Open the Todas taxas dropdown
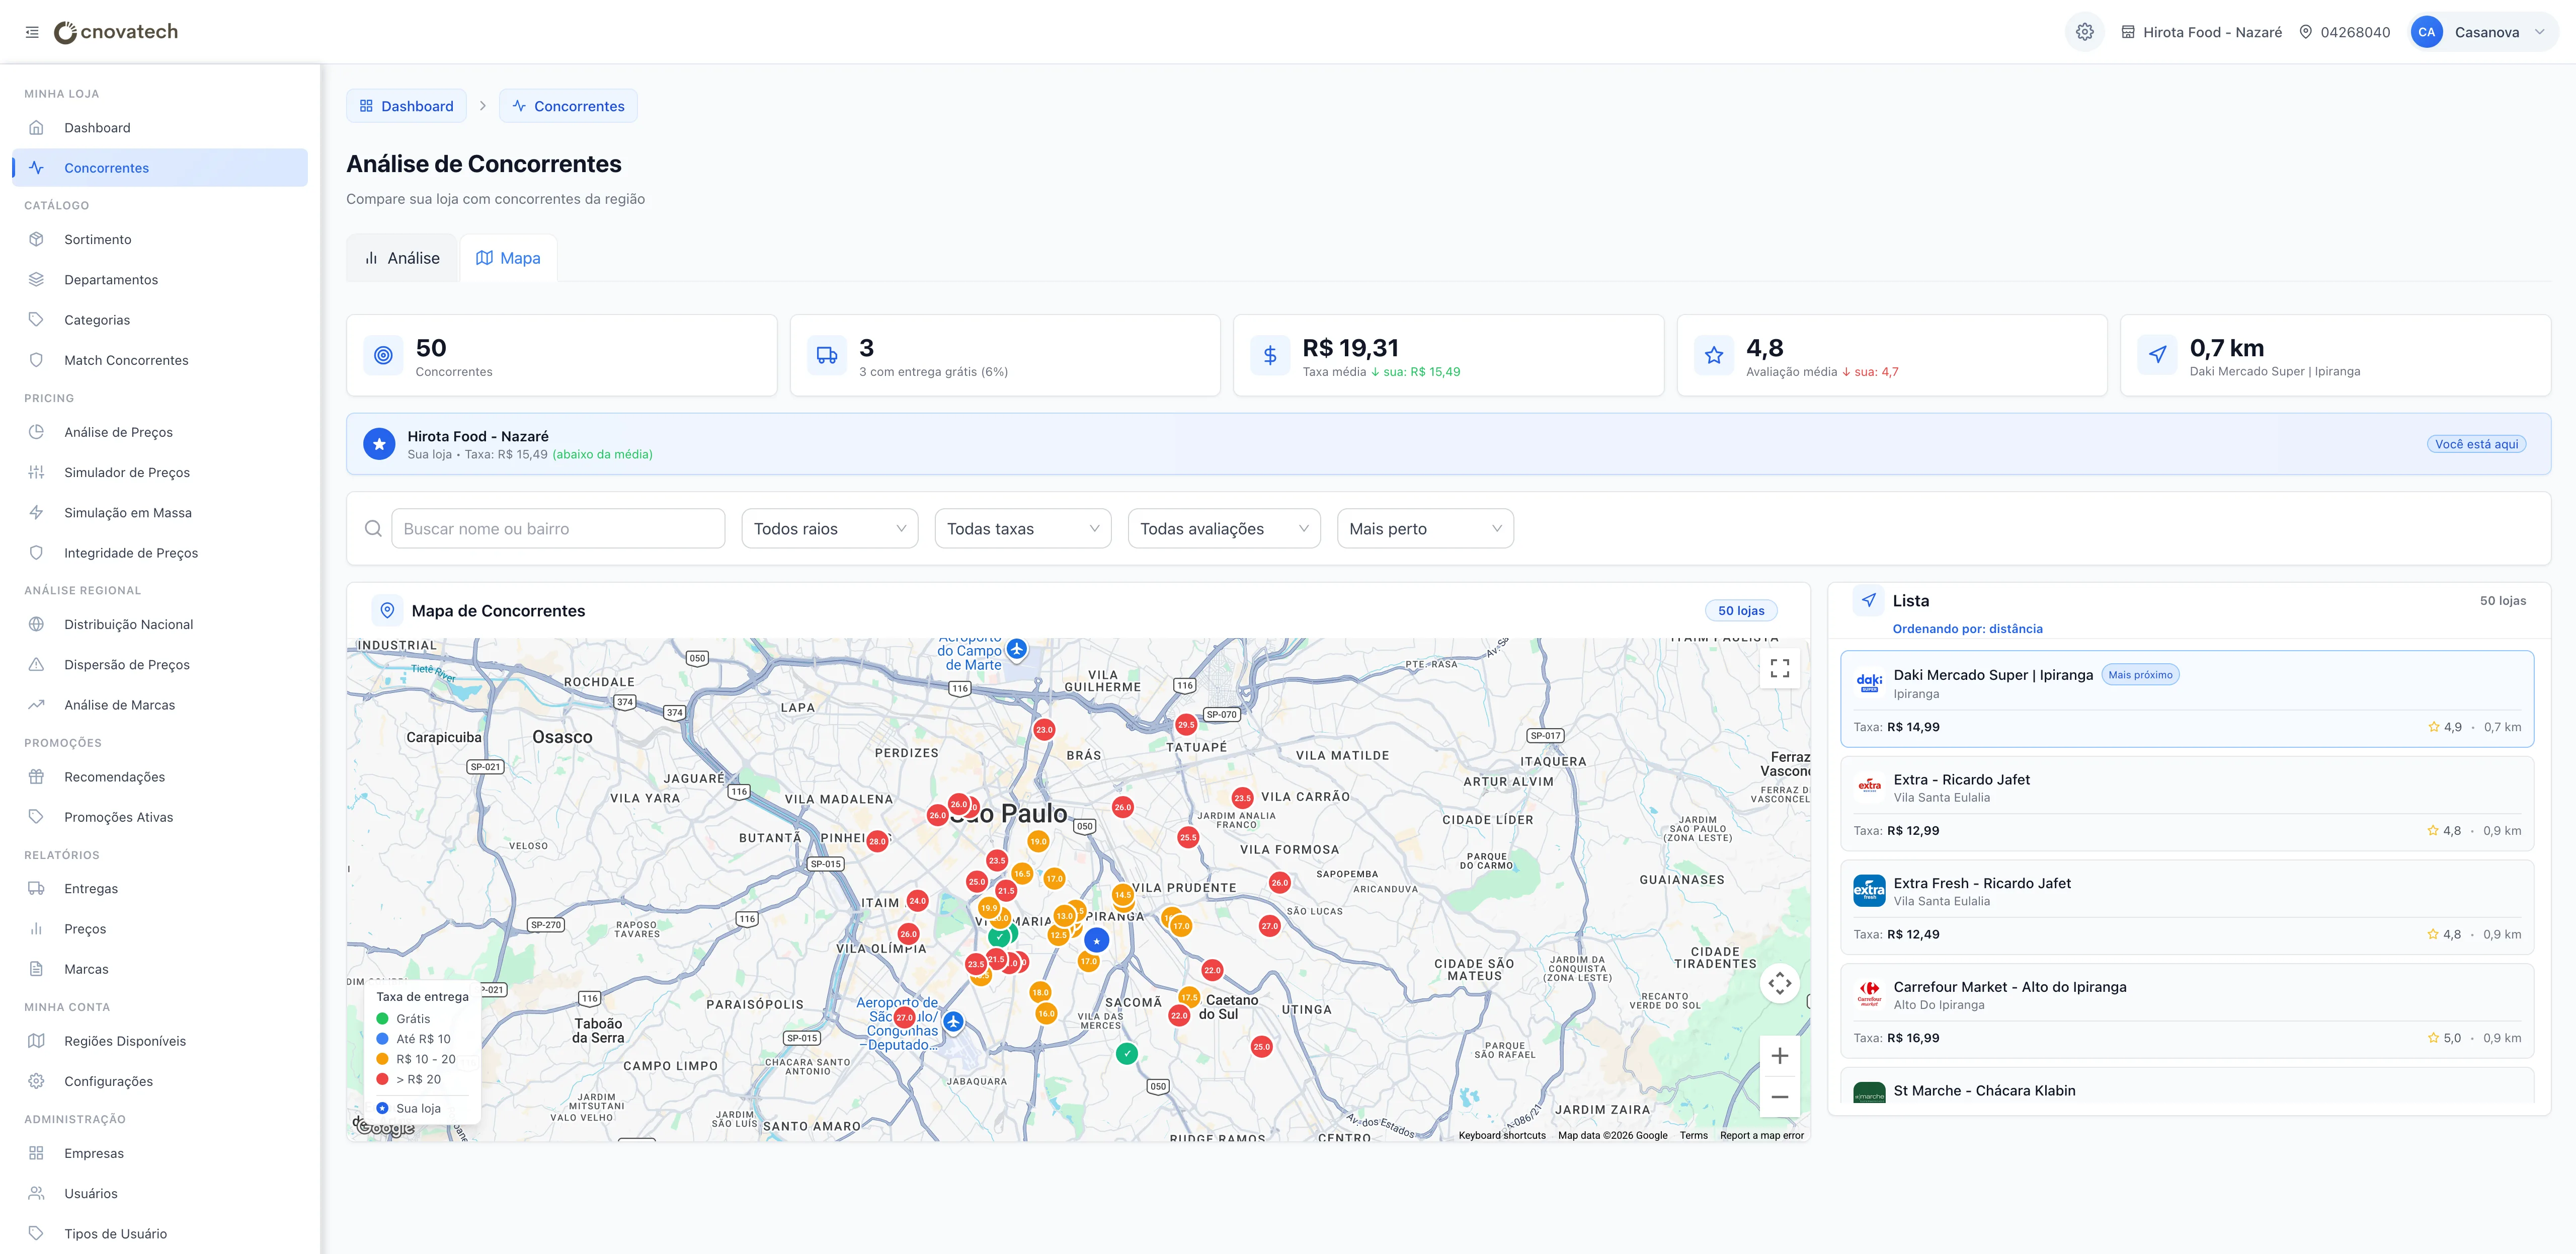This screenshot has width=2576, height=1254. coord(1023,529)
